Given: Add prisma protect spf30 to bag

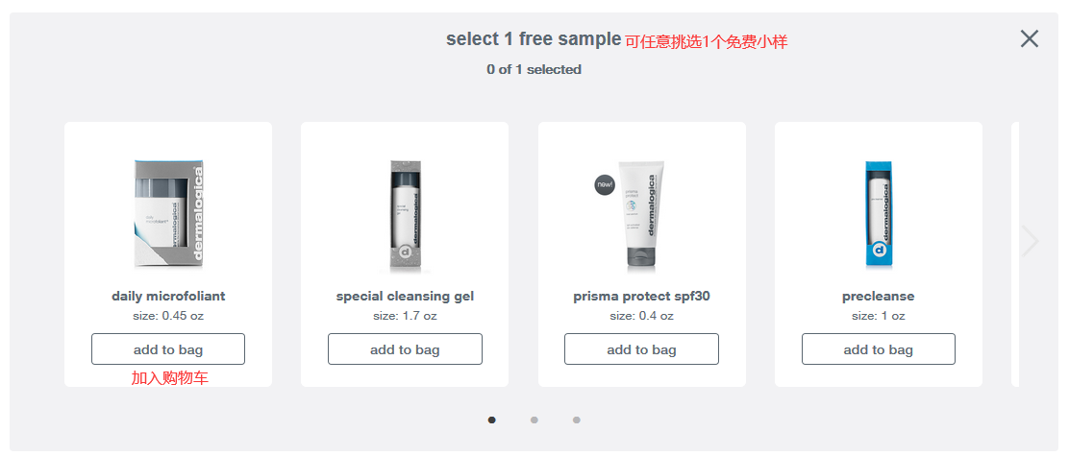Looking at the screenshot, I should [641, 349].
